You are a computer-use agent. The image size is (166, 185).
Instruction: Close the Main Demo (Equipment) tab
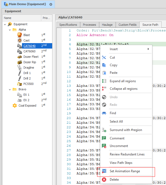(51, 4)
